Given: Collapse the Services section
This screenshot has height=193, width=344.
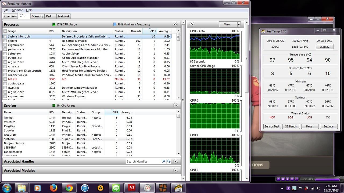Looking at the screenshot, I should click(x=175, y=106).
